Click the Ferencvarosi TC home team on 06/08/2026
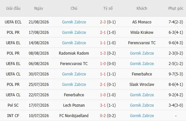 coord(74,64)
